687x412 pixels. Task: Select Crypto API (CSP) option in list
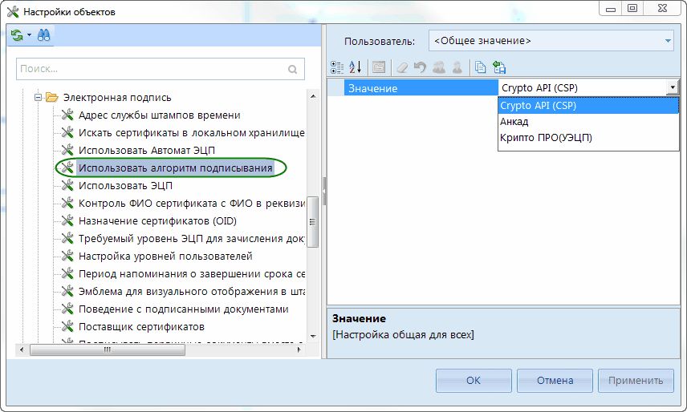click(538, 106)
